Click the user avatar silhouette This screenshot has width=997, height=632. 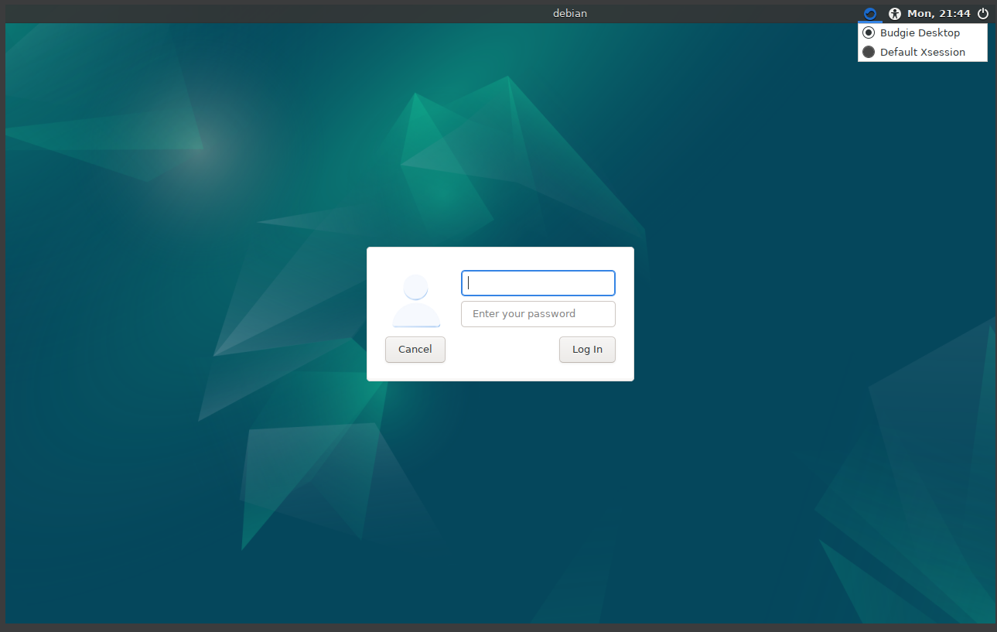click(x=415, y=300)
